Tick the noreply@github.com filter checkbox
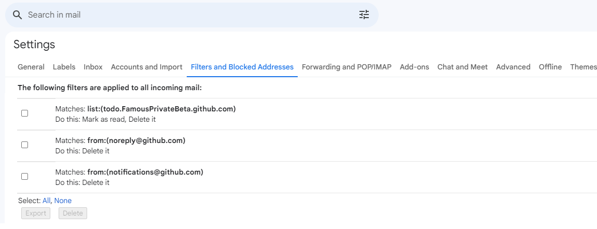 click(25, 145)
